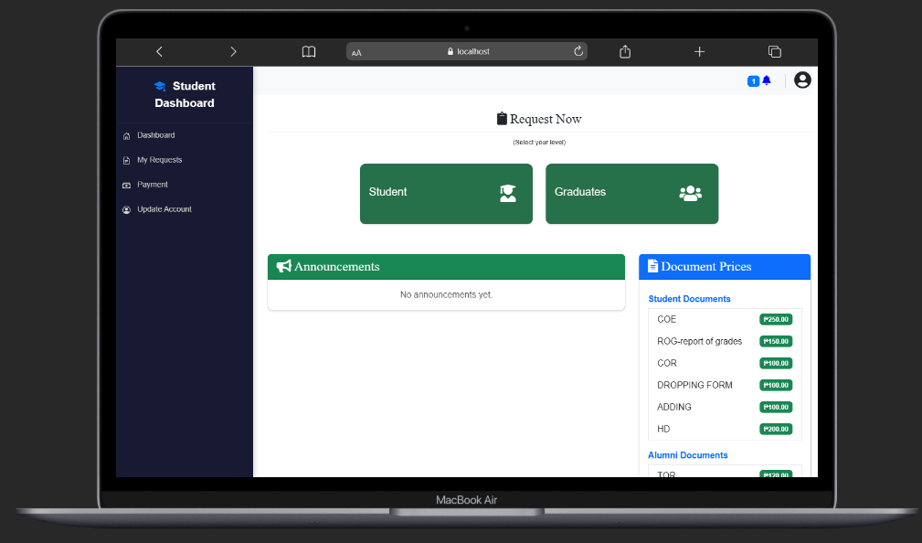The image size is (922, 543).
Task: Choose the Graduates level card
Action: (x=631, y=193)
